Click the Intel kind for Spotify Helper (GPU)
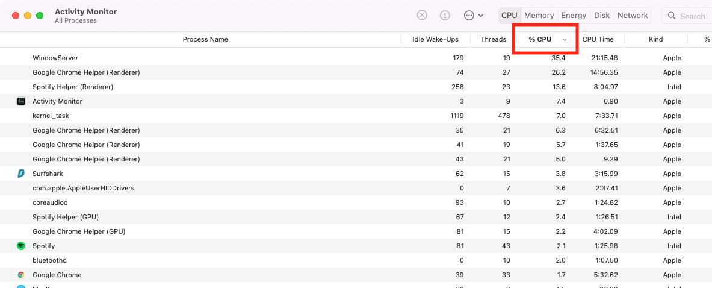Viewport: 712px width, 288px height. click(674, 217)
